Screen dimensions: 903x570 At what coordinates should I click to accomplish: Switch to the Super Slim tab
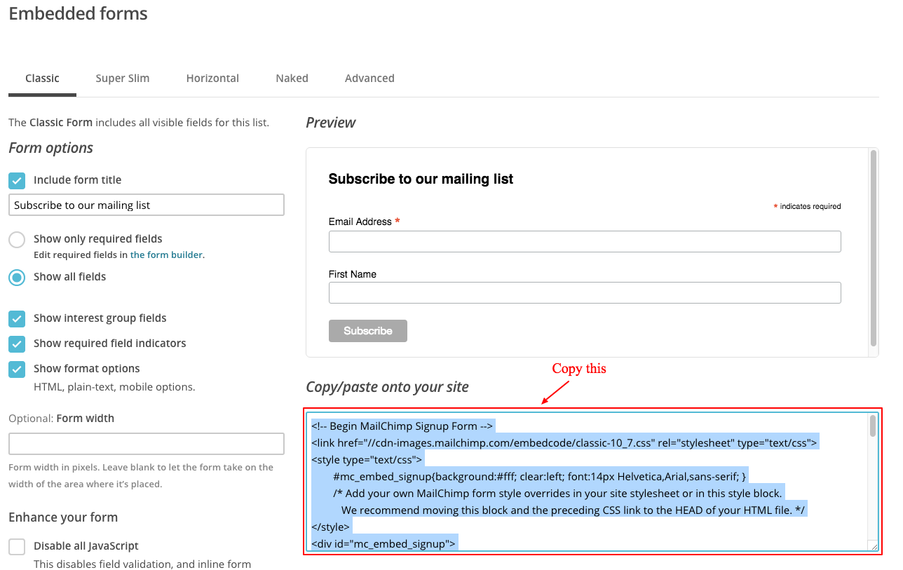[x=123, y=79]
